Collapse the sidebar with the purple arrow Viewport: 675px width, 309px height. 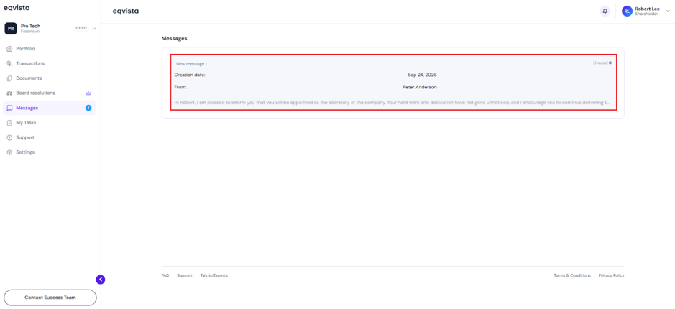(101, 280)
